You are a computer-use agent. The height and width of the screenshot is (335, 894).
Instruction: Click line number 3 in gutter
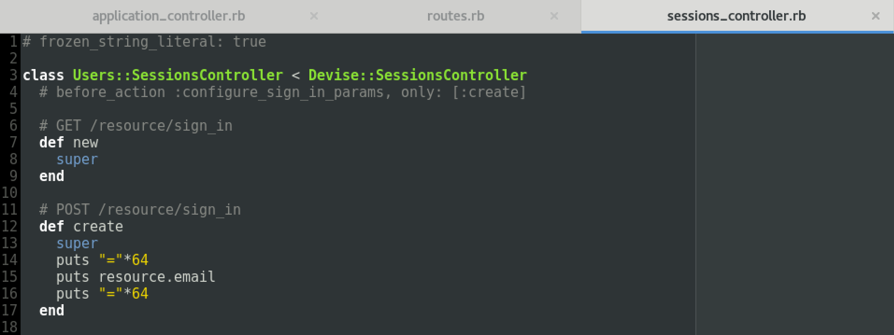pos(13,75)
